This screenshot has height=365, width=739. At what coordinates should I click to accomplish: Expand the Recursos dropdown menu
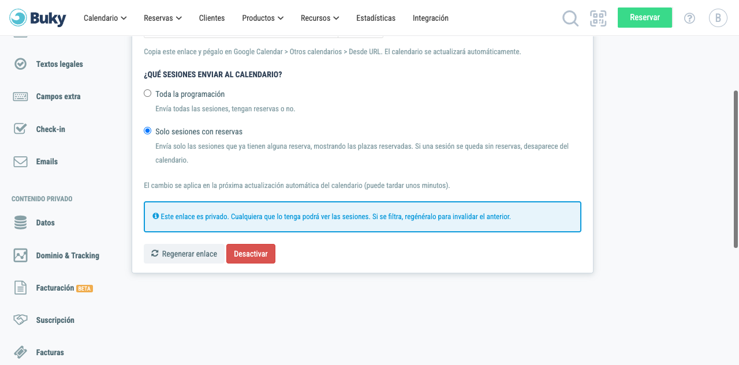click(x=320, y=18)
